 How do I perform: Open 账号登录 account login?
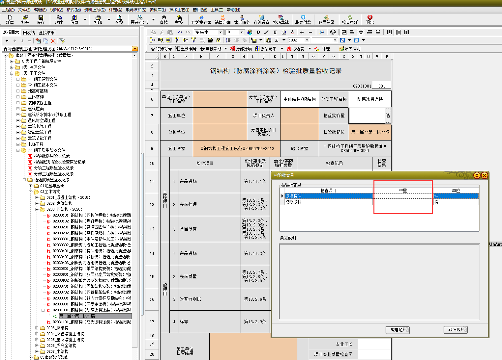coord(326,20)
